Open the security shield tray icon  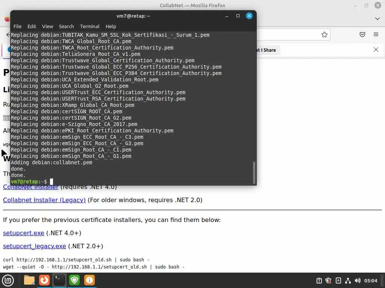click(329, 280)
